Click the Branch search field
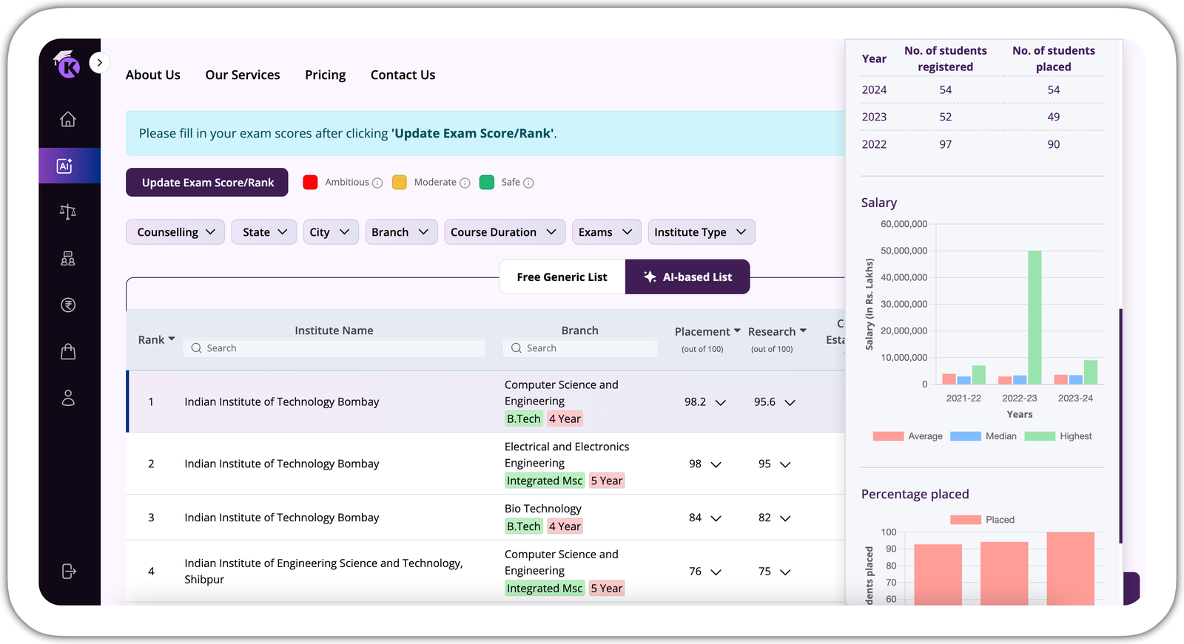 pyautogui.click(x=580, y=348)
